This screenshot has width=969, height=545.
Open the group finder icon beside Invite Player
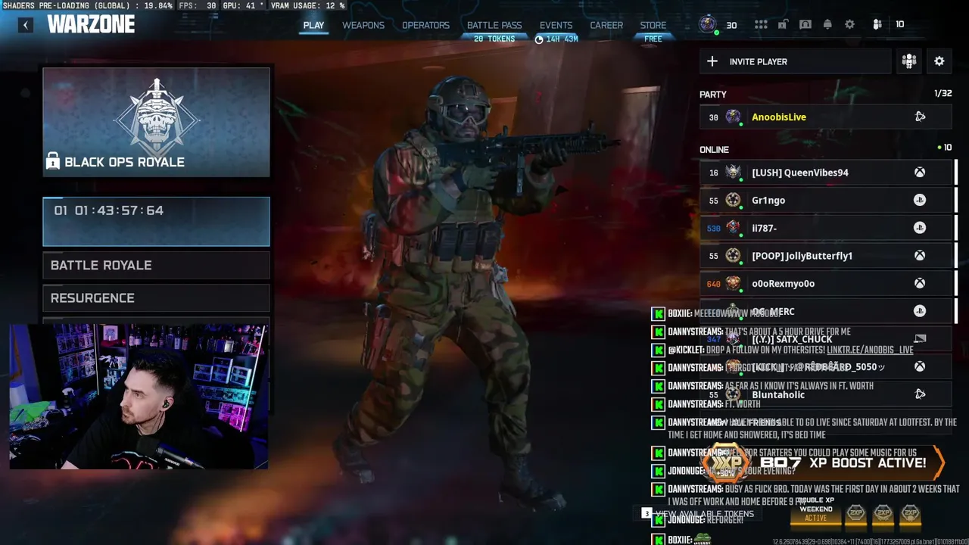pyautogui.click(x=909, y=61)
